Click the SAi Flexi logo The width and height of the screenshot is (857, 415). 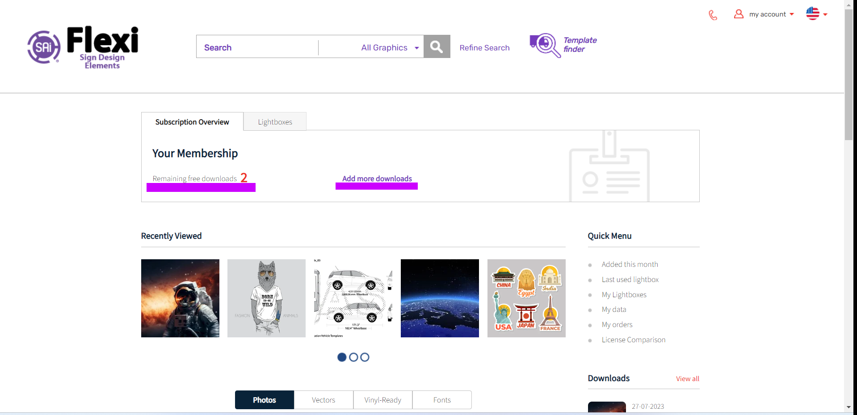click(82, 46)
